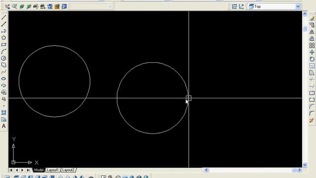Select the Chamfer tool

[312, 107]
